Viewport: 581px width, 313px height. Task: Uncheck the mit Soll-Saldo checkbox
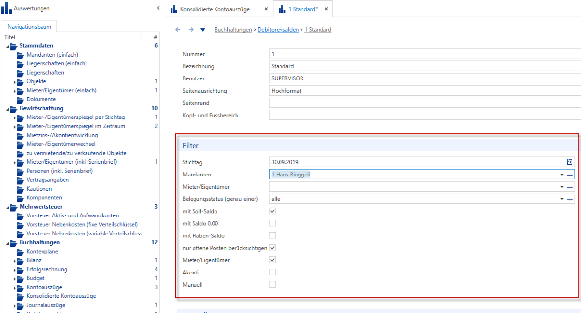[272, 211]
